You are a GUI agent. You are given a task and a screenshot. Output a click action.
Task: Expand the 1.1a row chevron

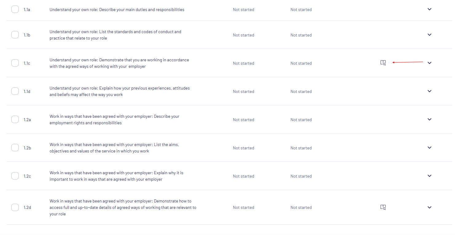tap(430, 9)
